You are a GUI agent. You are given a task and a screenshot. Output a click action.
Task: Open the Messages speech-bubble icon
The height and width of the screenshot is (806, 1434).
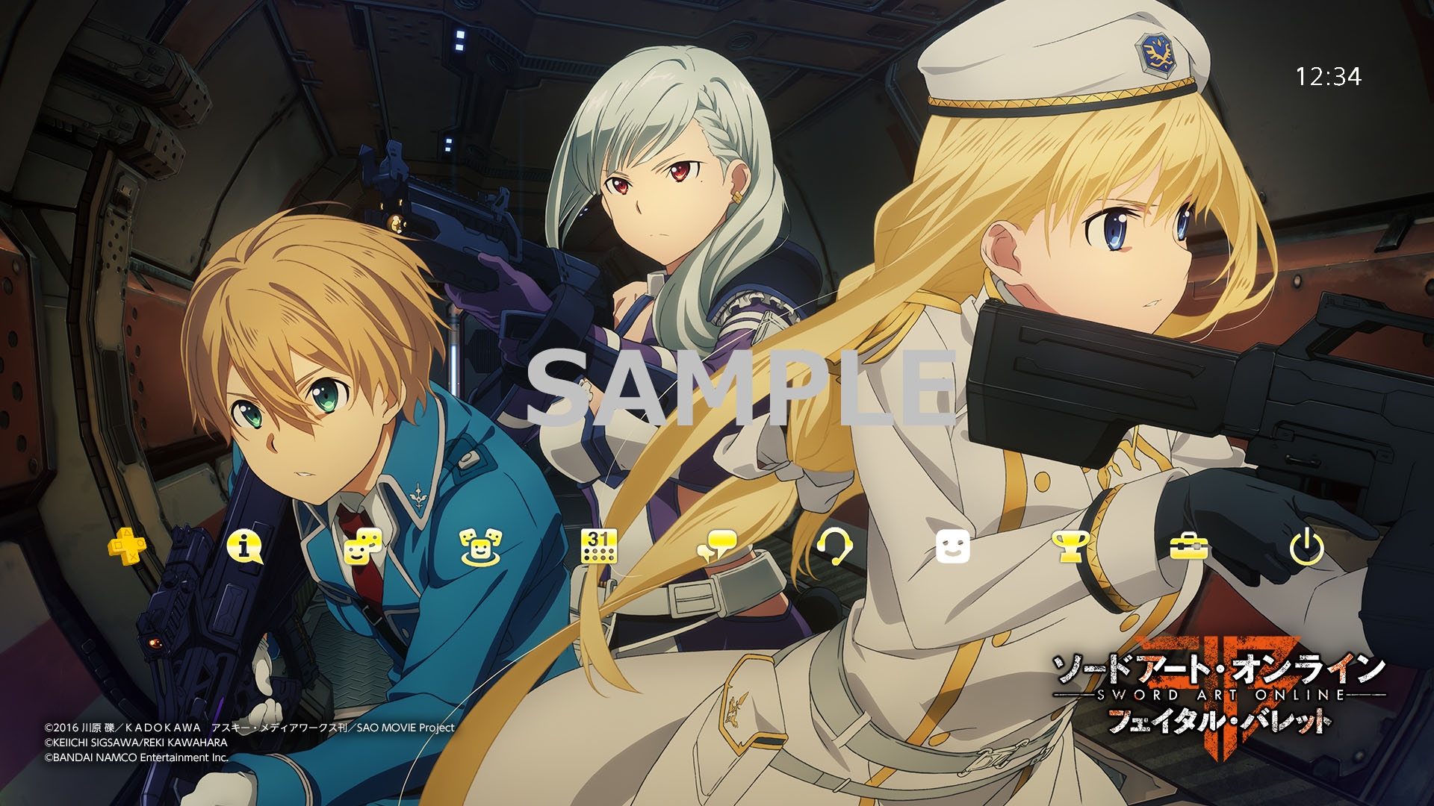(x=716, y=547)
